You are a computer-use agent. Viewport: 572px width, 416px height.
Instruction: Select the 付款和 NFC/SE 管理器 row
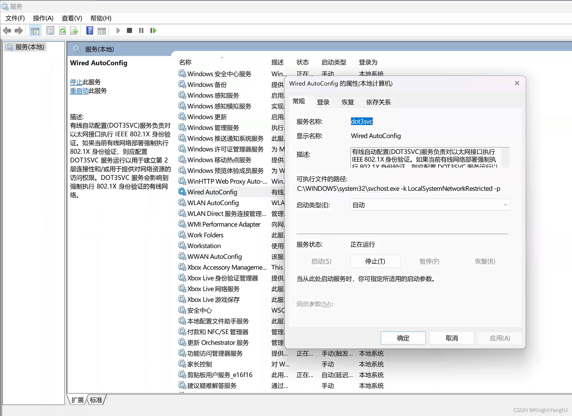pos(218,332)
